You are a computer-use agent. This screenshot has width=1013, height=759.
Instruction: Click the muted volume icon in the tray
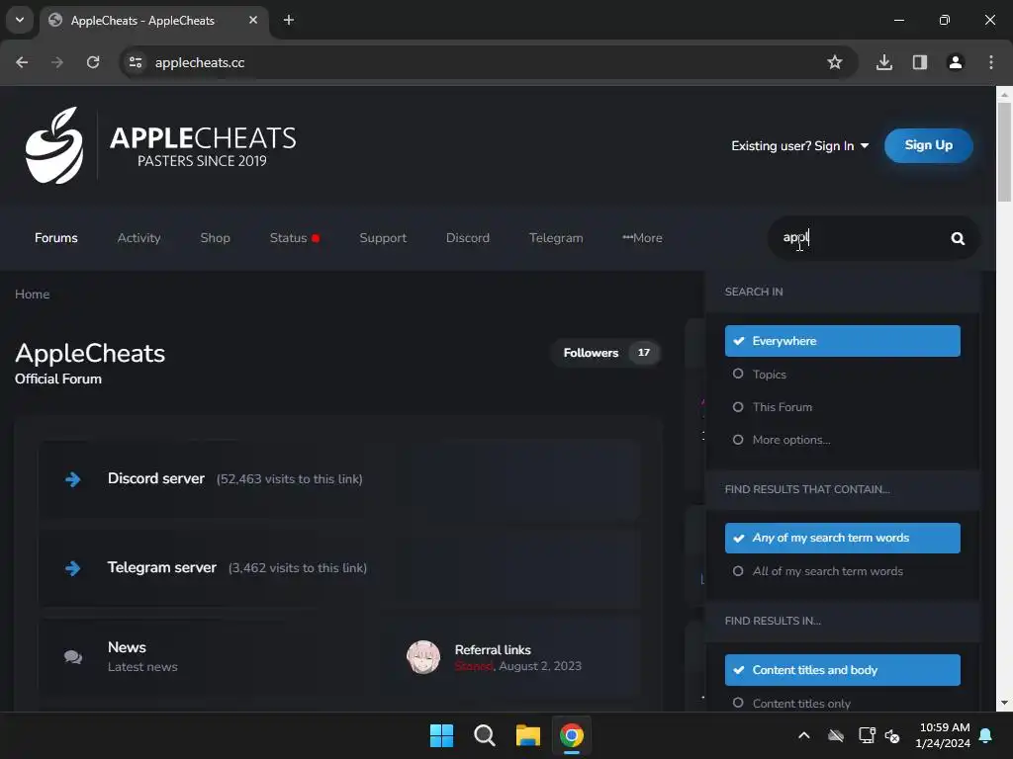click(892, 735)
